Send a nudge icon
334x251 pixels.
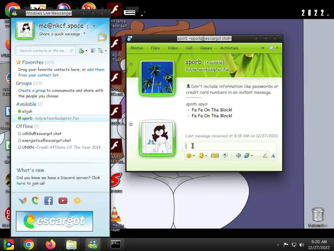(215, 156)
